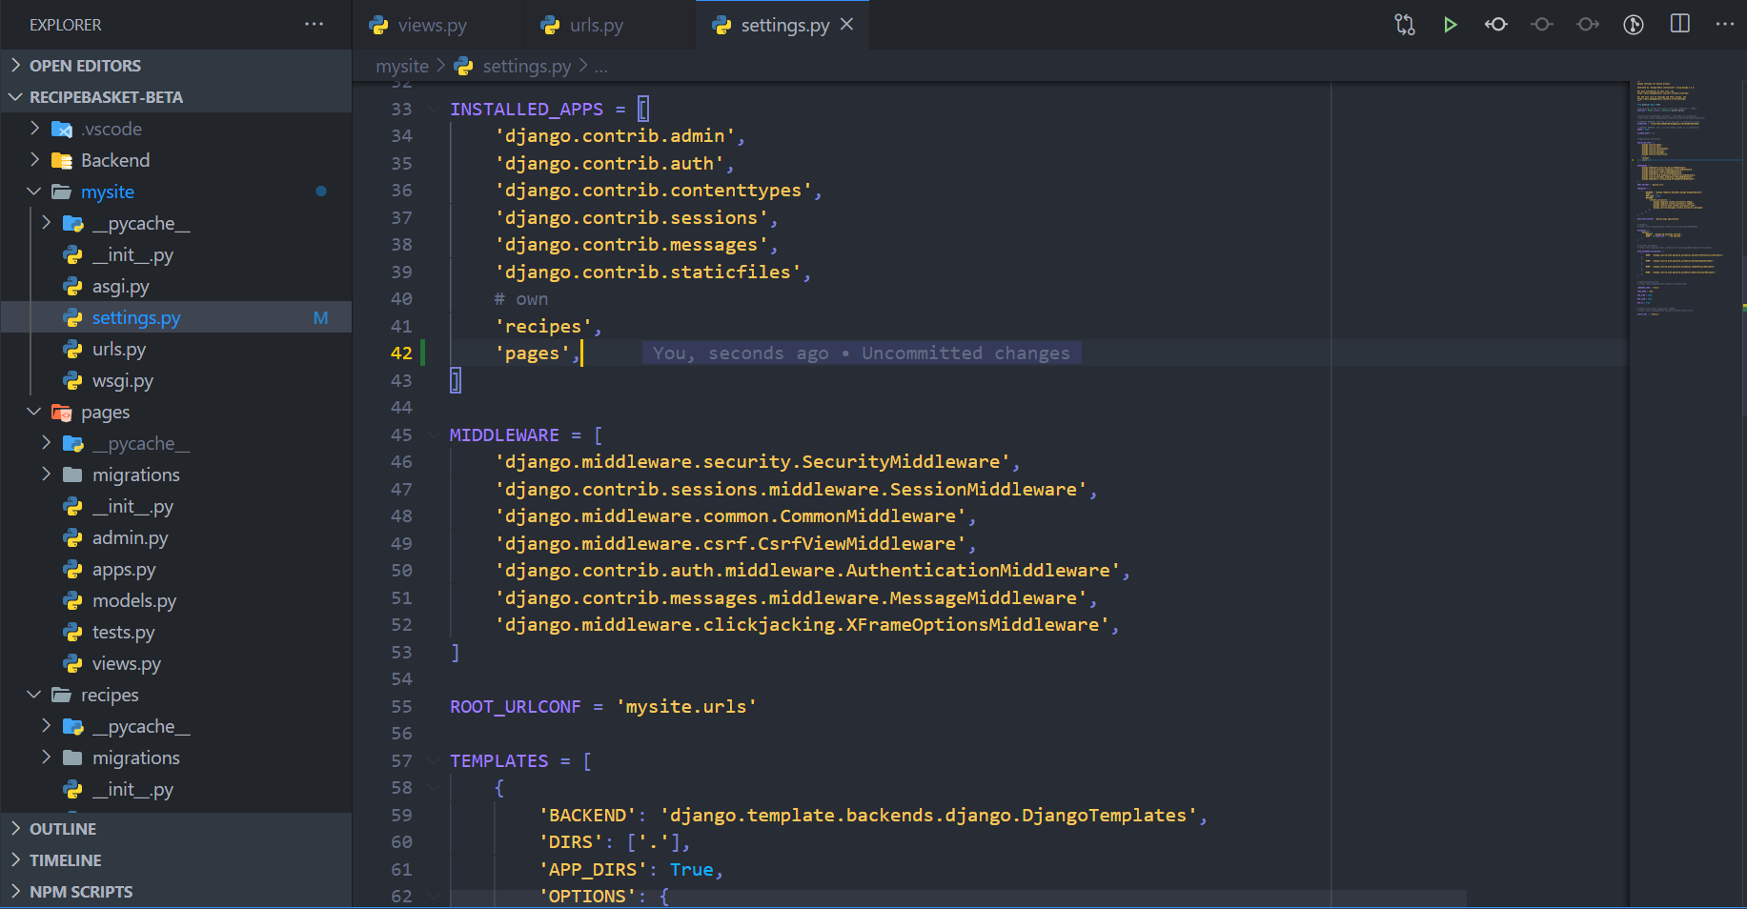
Task: Switch to the urls.py tab
Action: point(582,25)
